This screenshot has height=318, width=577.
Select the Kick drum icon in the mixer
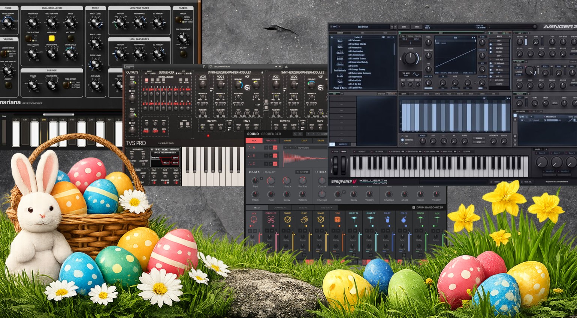tap(254, 220)
